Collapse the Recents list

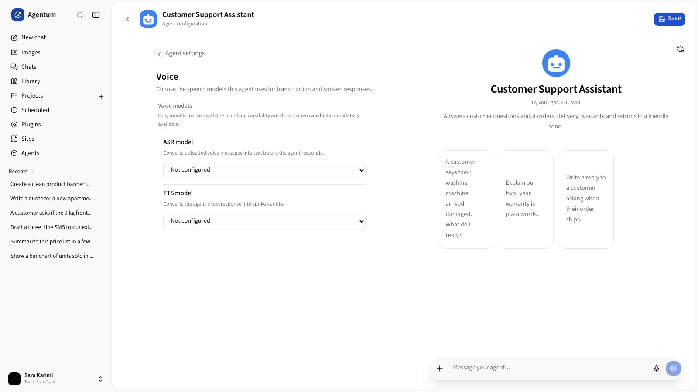coord(21,172)
